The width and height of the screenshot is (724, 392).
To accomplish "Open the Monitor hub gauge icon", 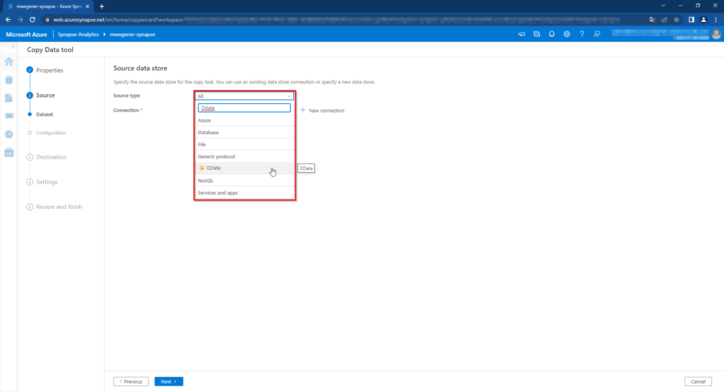I will point(9,134).
